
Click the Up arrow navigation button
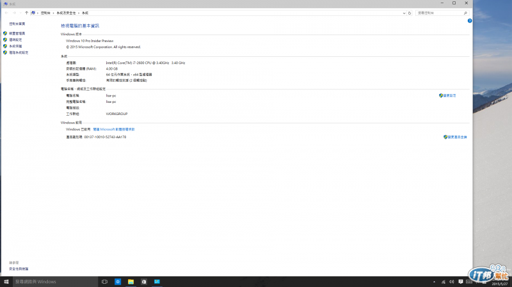(26, 13)
